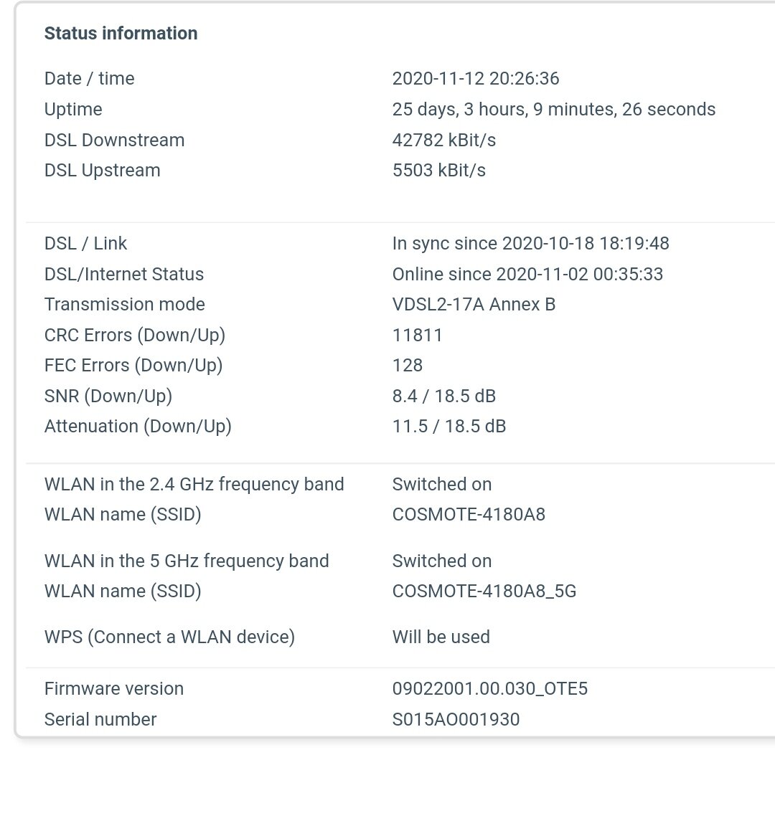The image size is (775, 836).
Task: Select the Date / time value 2020-11-12 20:26:36
Action: click(x=476, y=78)
